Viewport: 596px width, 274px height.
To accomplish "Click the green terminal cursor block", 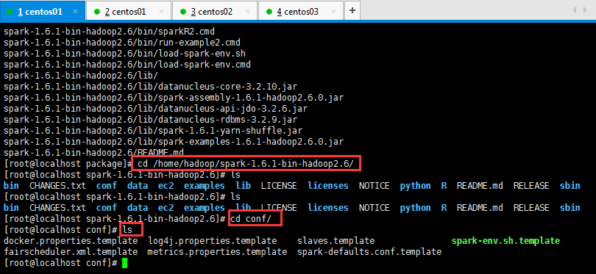I will (x=124, y=263).
